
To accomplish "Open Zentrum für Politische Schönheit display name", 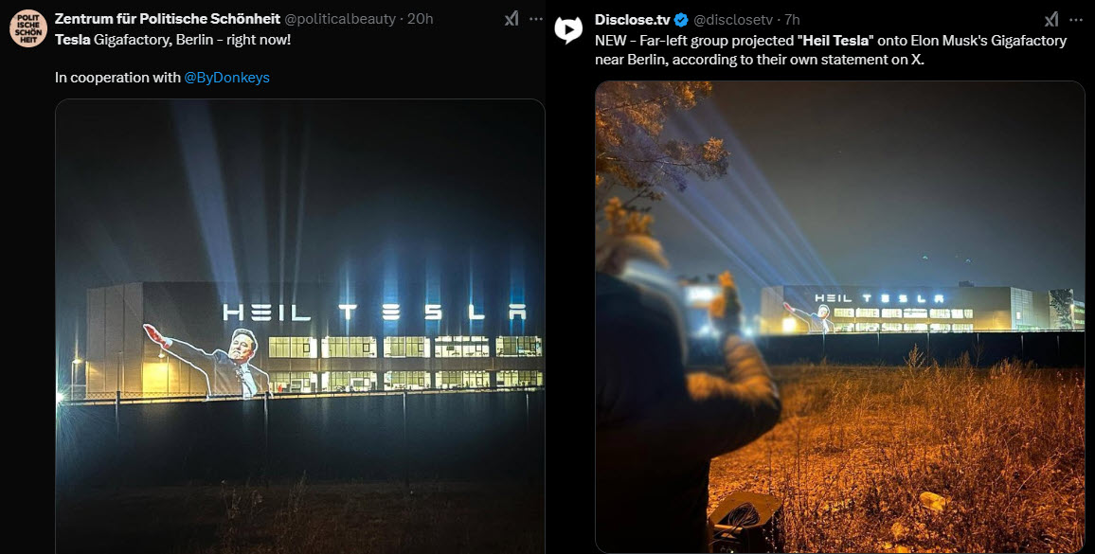I will pyautogui.click(x=168, y=19).
